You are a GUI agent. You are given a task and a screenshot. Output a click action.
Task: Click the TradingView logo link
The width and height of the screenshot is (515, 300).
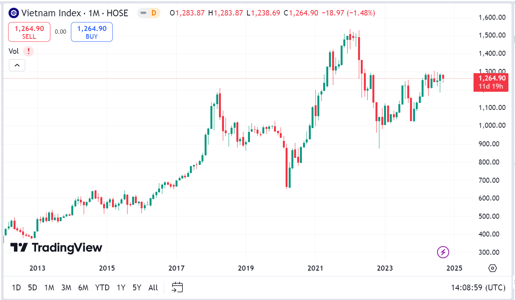[x=56, y=247]
